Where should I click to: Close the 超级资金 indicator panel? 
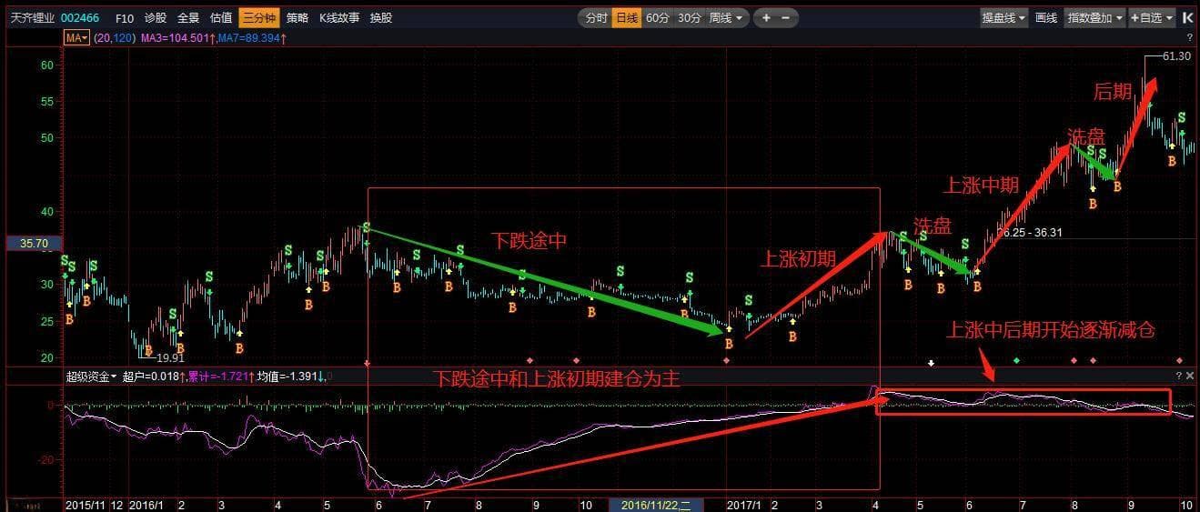point(1190,376)
